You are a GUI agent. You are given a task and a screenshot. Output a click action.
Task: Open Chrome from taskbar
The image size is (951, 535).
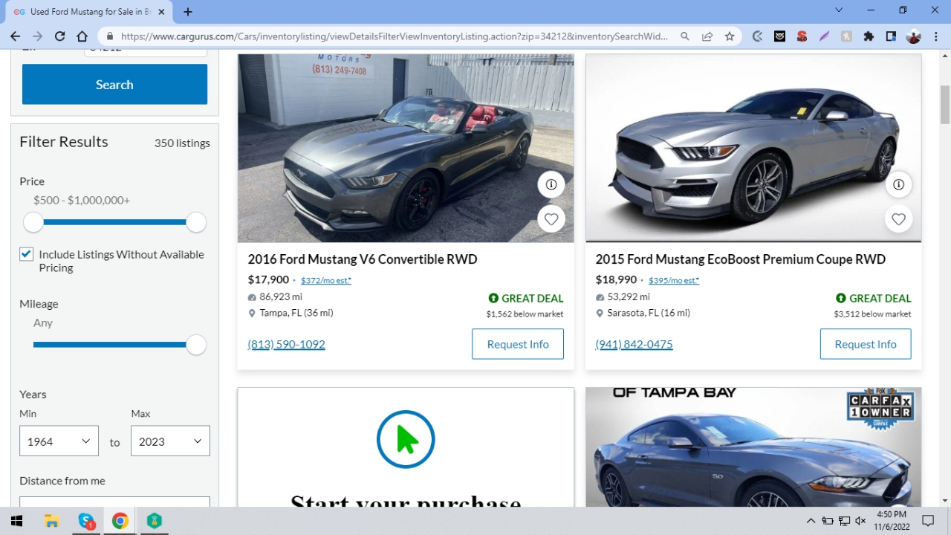(x=120, y=521)
